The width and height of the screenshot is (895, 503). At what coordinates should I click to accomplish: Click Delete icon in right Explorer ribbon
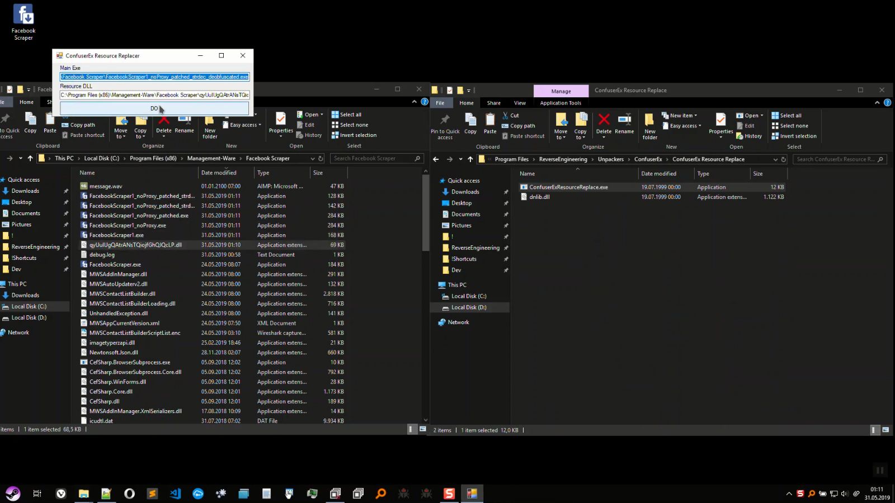click(x=604, y=124)
